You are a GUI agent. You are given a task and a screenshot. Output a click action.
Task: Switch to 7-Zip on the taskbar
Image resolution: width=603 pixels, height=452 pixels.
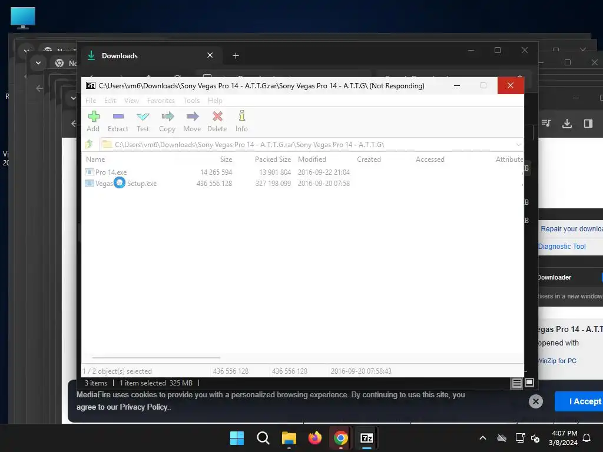click(x=366, y=438)
